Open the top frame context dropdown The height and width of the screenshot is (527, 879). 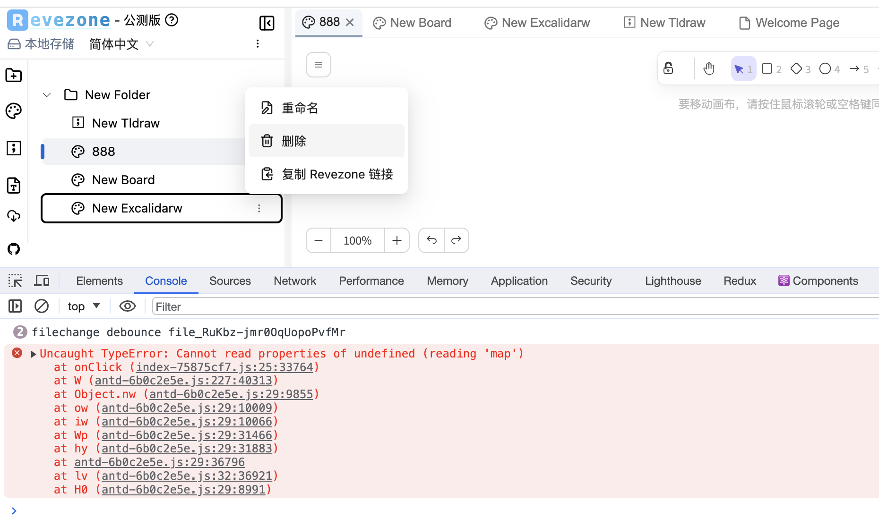[84, 306]
